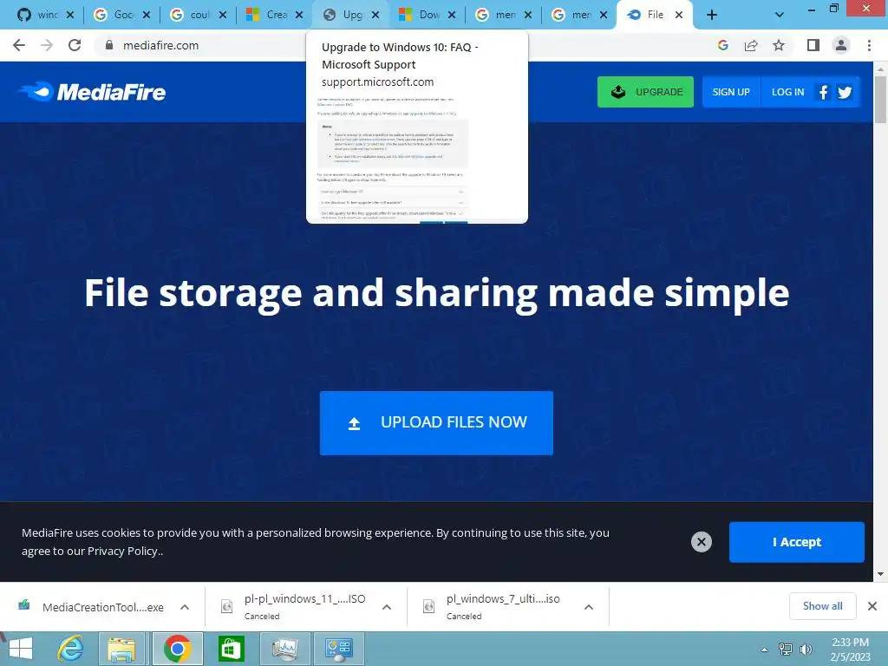Click the Chrome back arrow
The image size is (888, 666).
[x=19, y=45]
